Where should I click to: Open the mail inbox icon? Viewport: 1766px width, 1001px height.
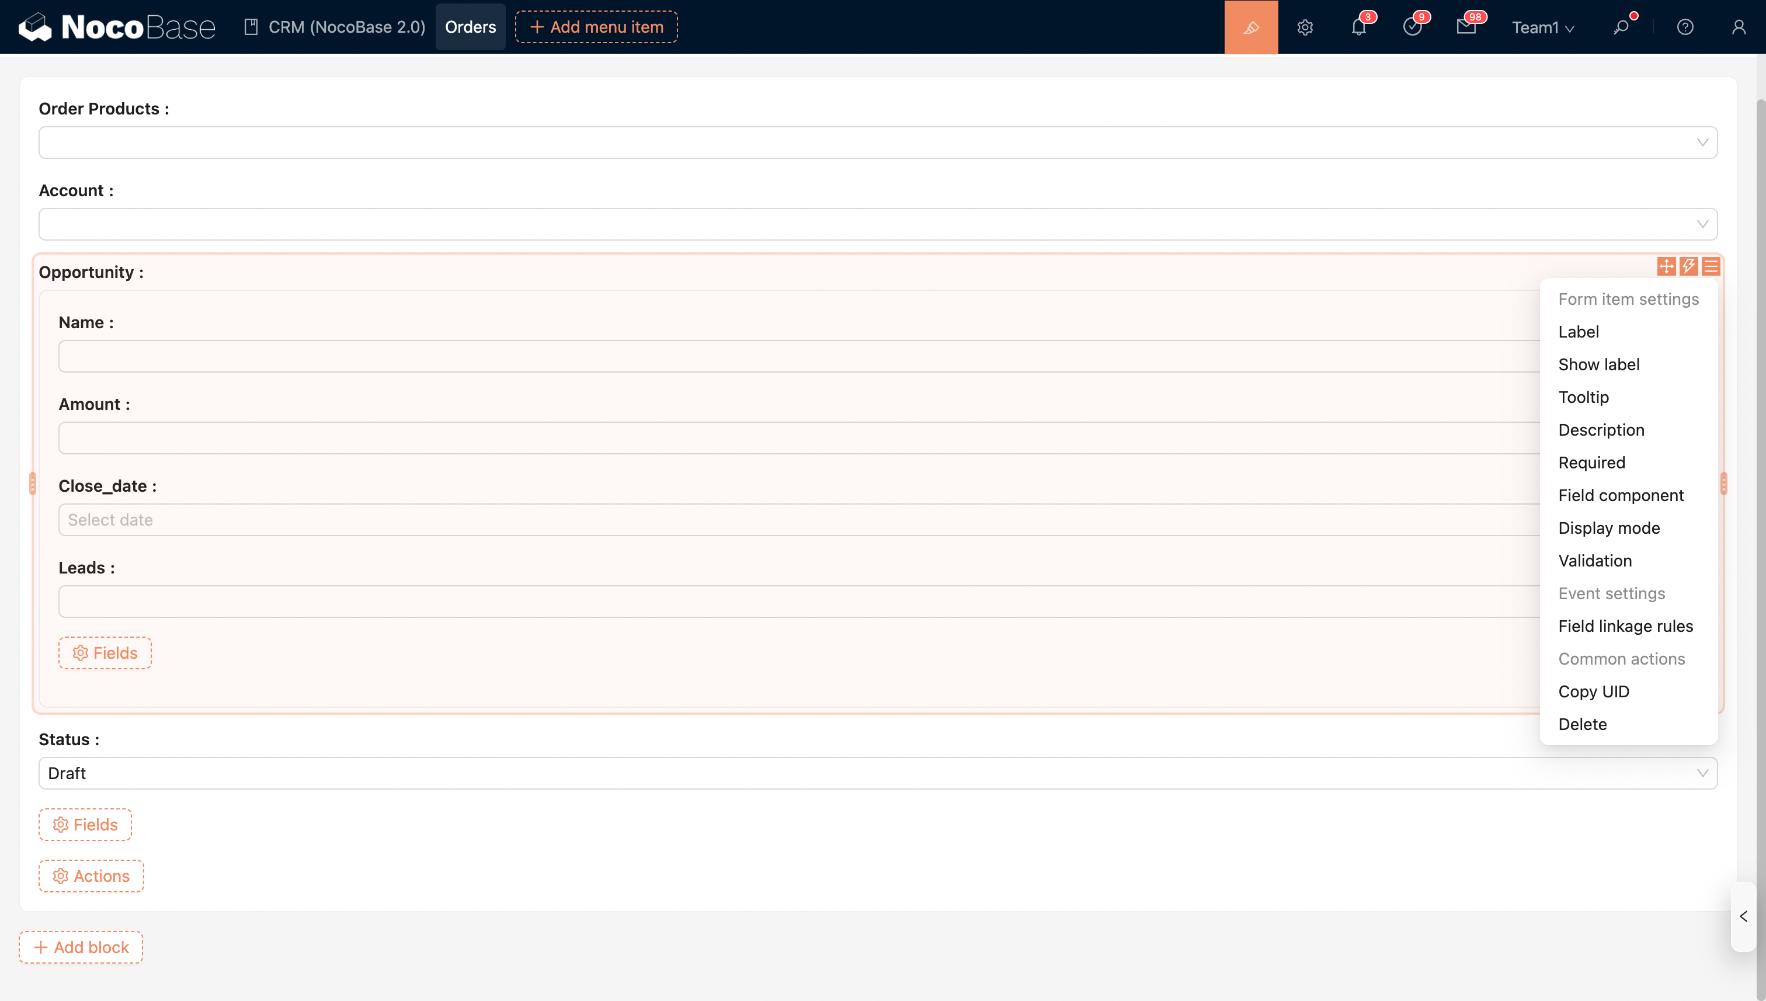click(x=1466, y=27)
